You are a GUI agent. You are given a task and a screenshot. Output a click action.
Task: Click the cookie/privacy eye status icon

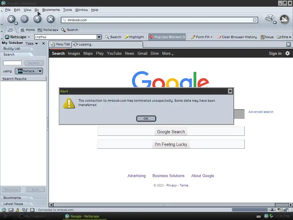click(x=280, y=210)
